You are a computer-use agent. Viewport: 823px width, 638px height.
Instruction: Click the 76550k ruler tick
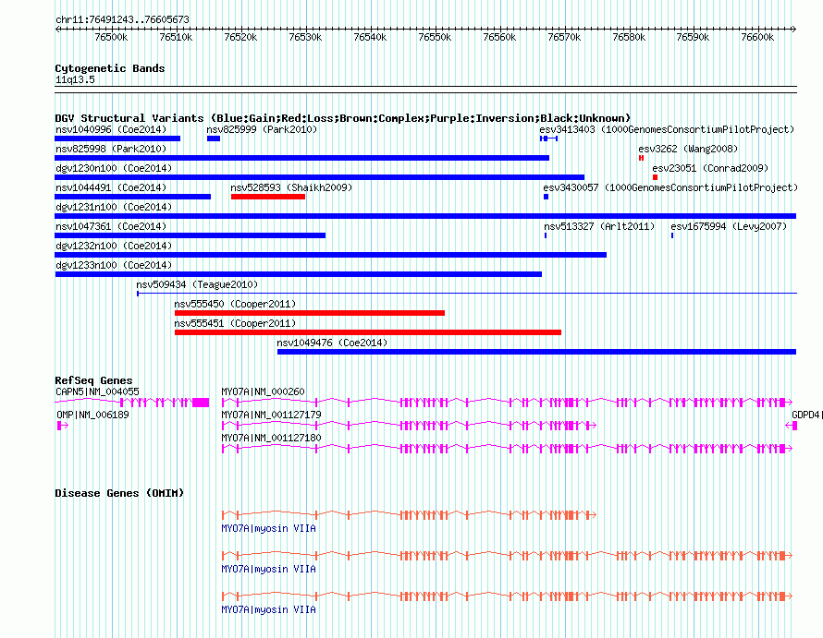click(x=435, y=37)
